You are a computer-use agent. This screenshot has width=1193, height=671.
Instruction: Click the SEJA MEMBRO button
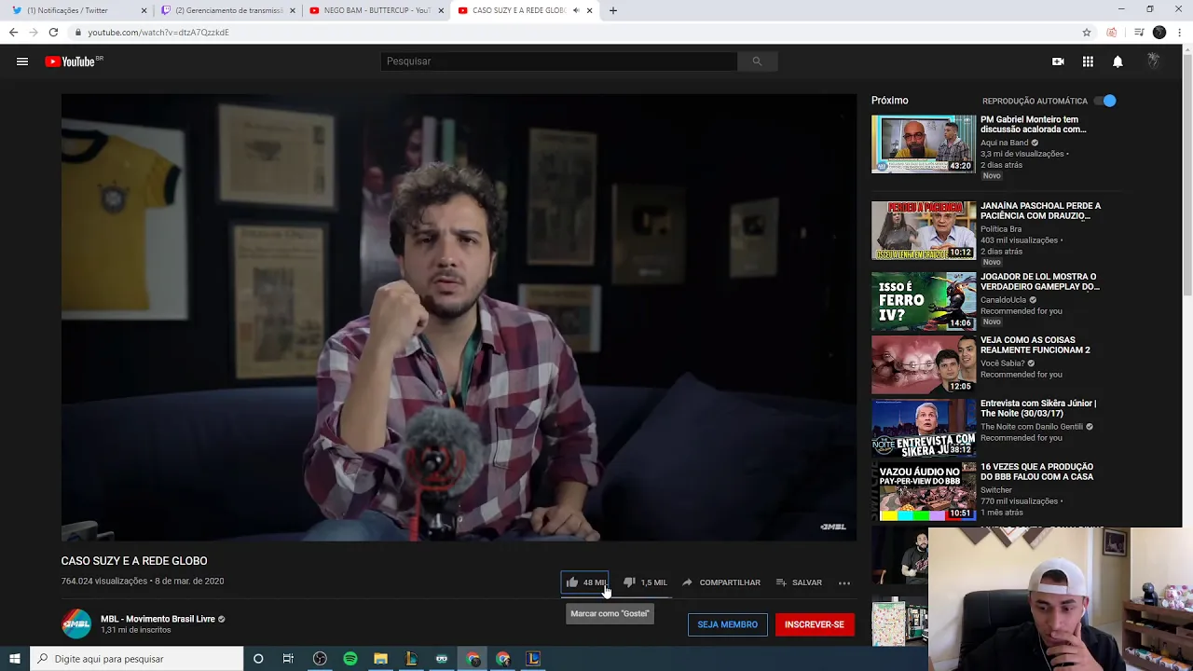[727, 624]
